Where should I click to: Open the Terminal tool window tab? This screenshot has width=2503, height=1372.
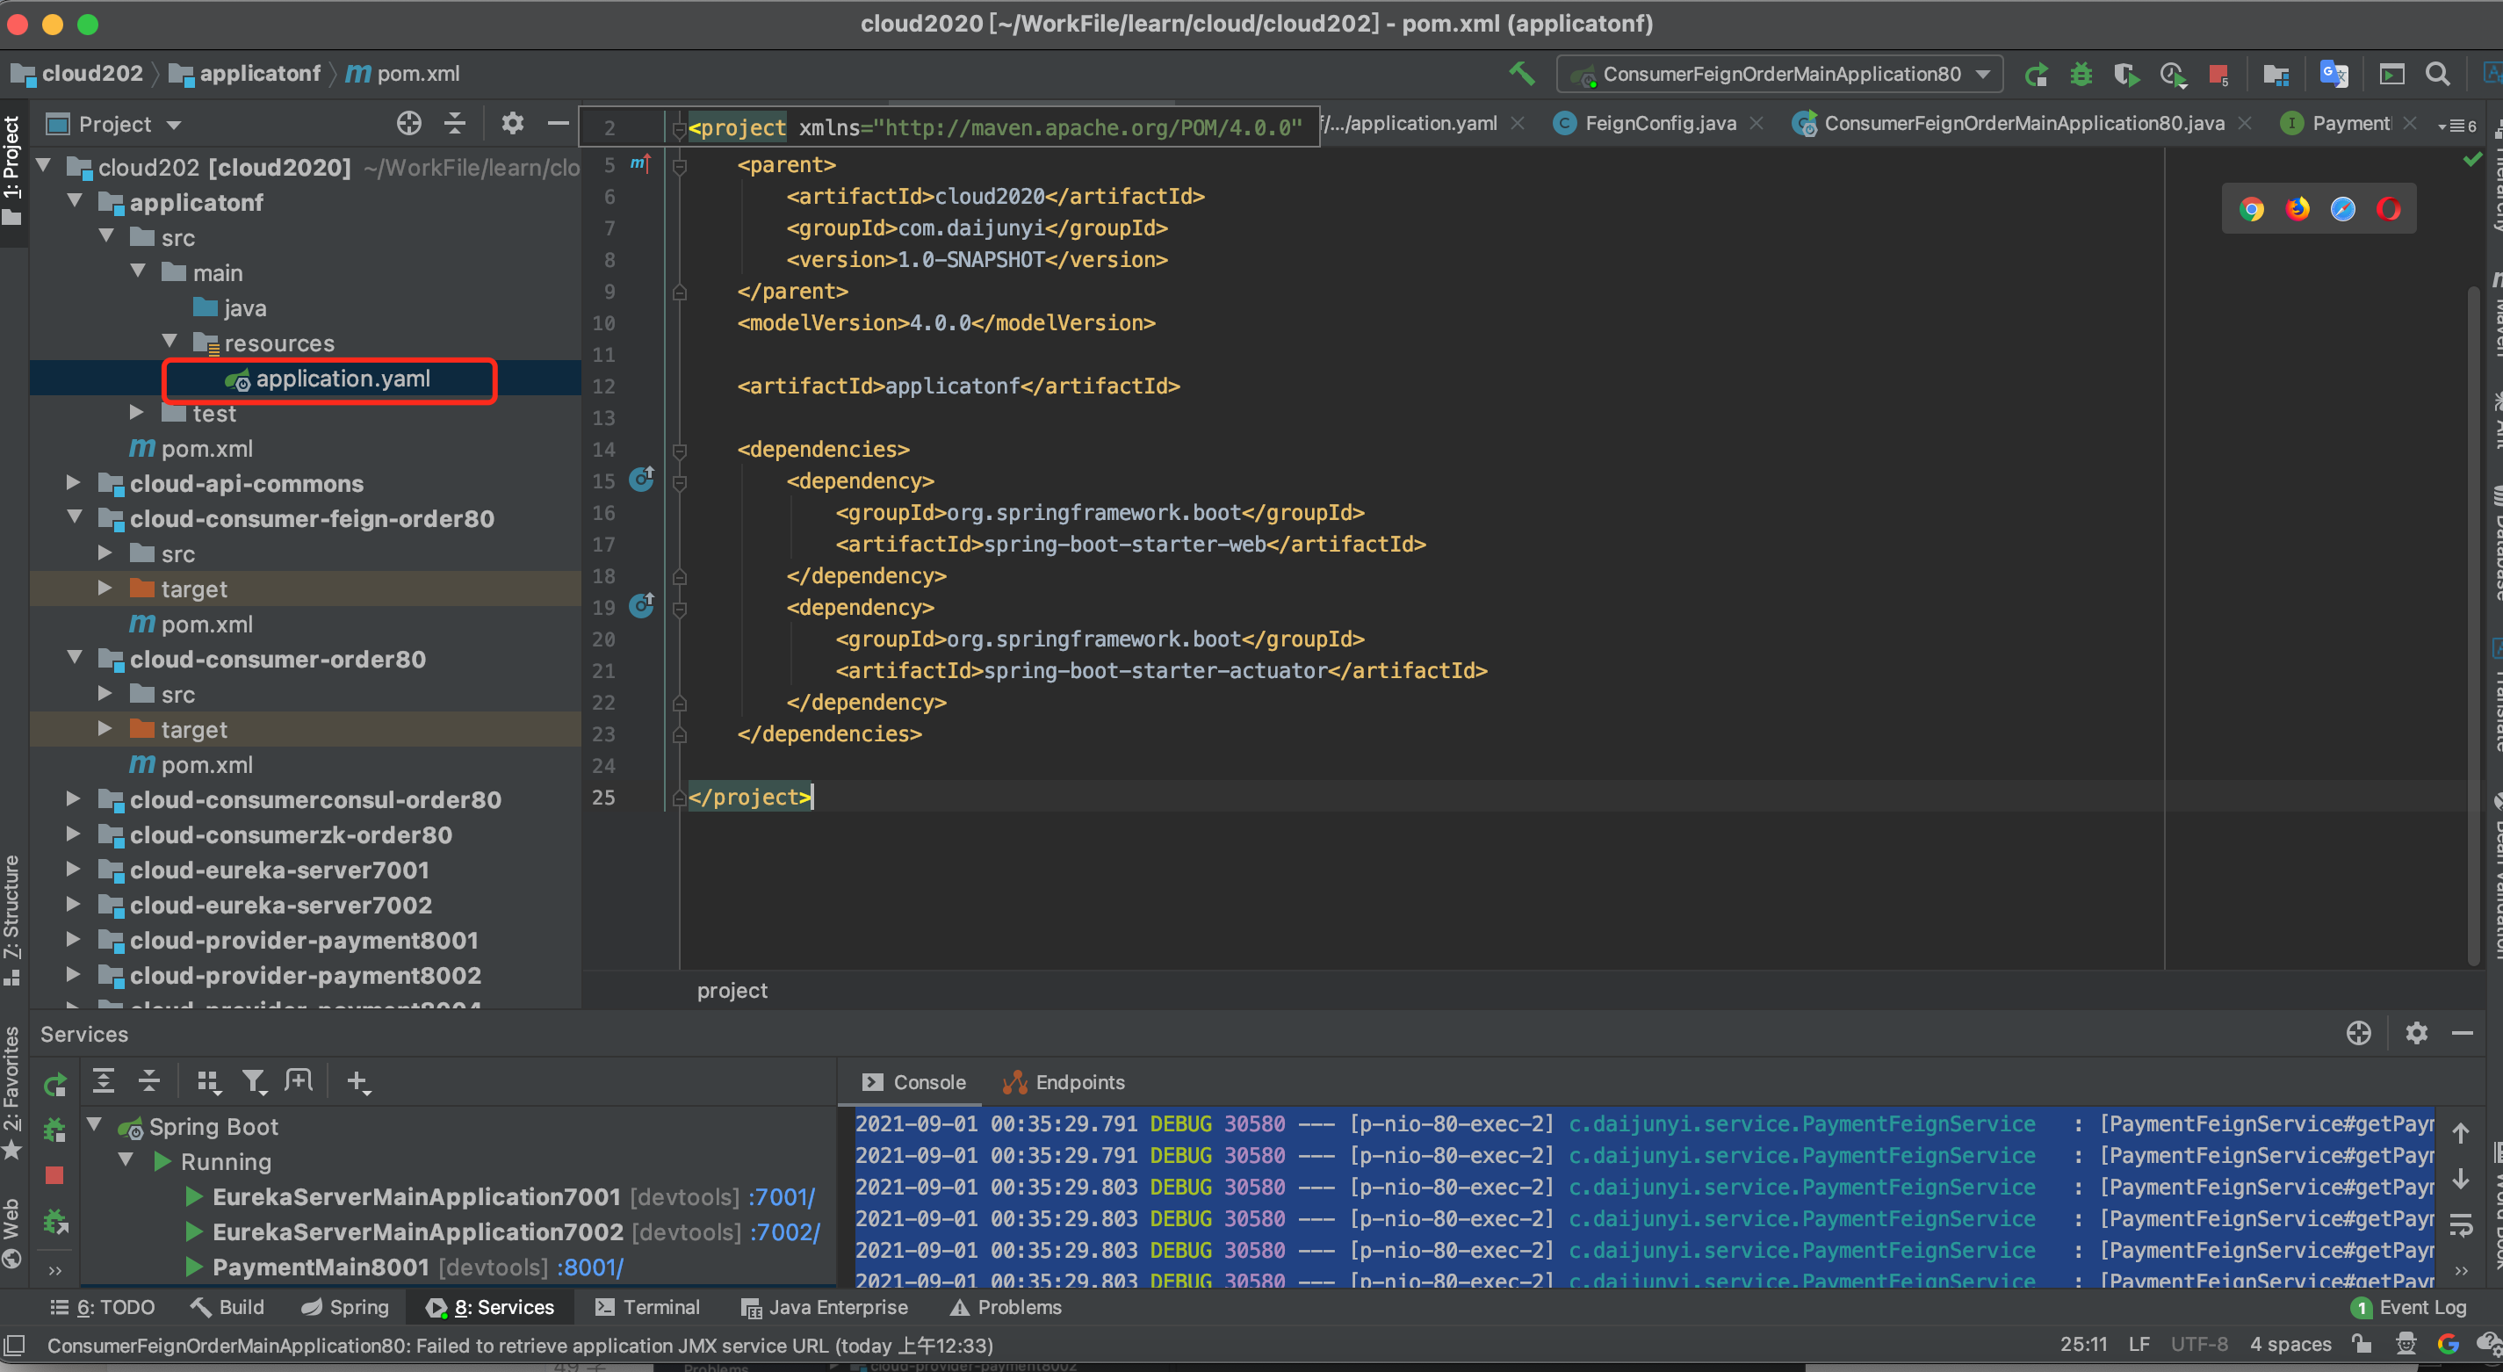647,1307
